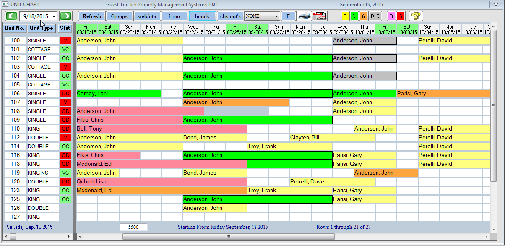Screen dimensions: 505x246
Task: Select yellow R color legend swatch
Action: tap(345, 16)
